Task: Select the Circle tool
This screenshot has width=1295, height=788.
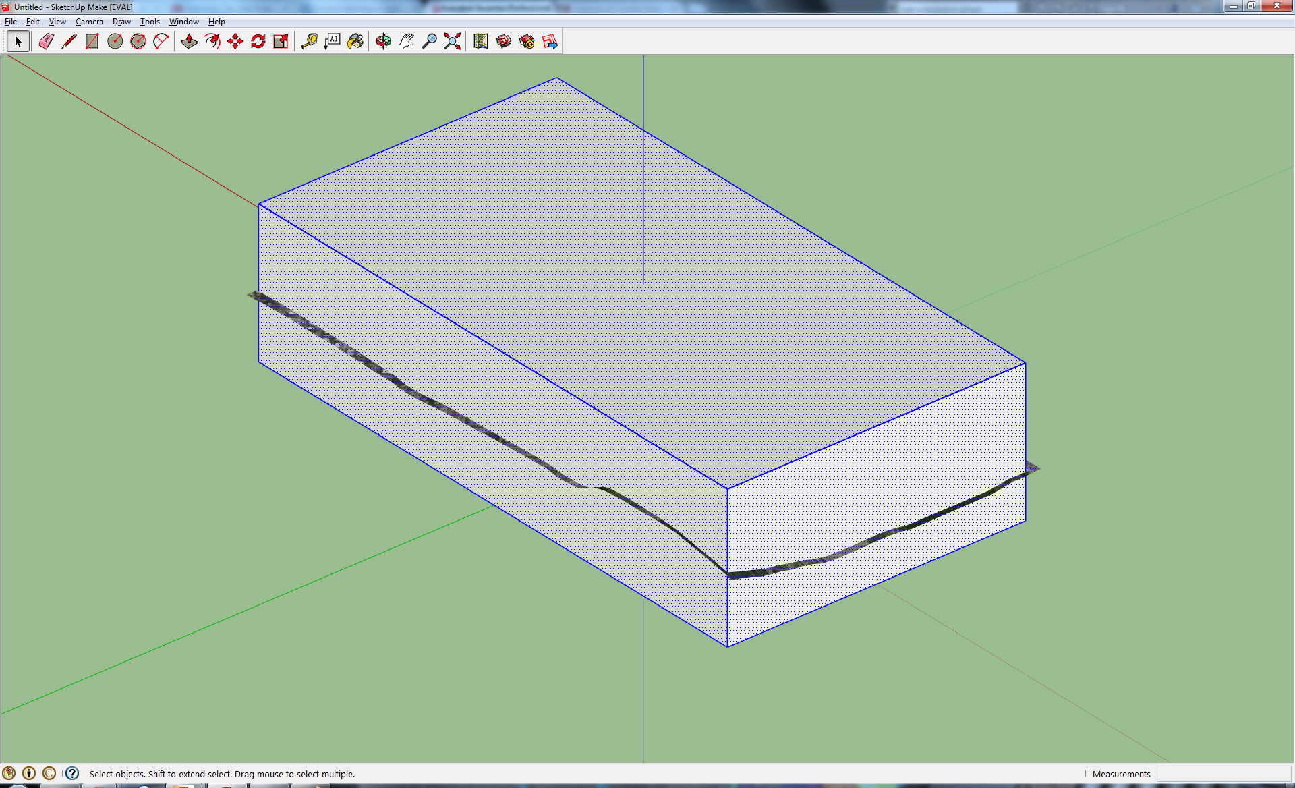Action: pyautogui.click(x=115, y=42)
